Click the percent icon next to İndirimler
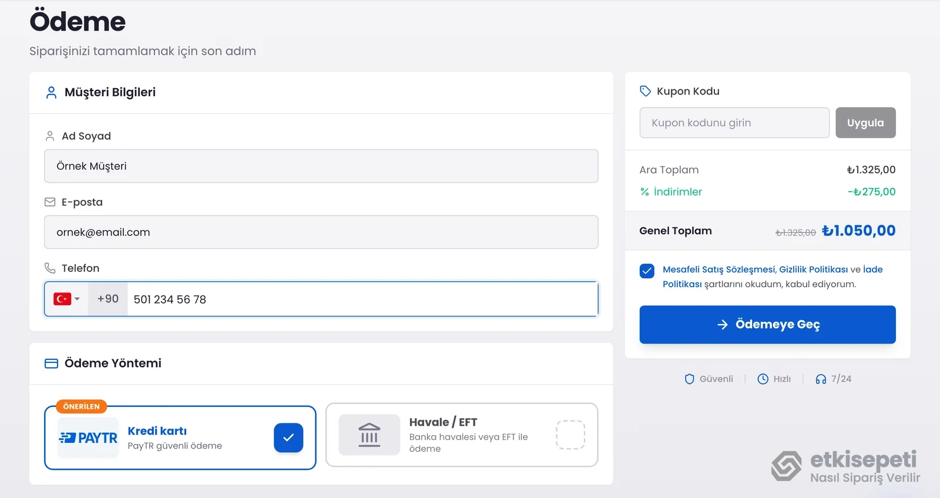 click(x=644, y=191)
